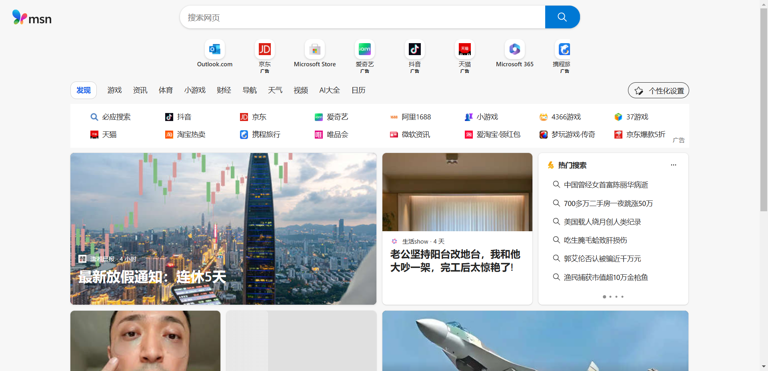Image resolution: width=768 pixels, height=371 pixels.
Task: Open the Microsoft 365 icon
Action: coord(514,49)
